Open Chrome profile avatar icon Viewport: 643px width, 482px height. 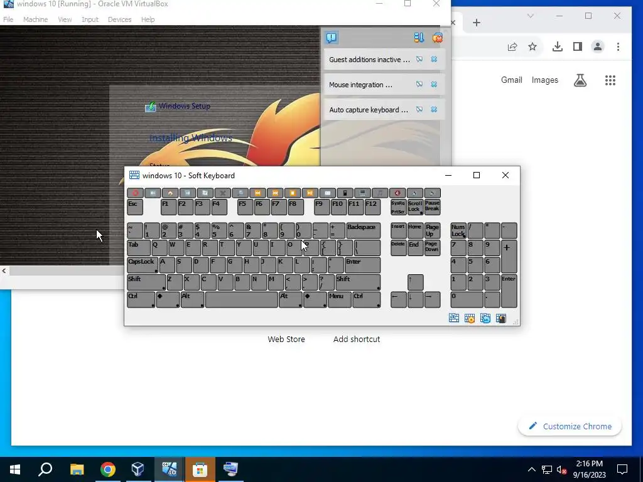[x=598, y=46]
